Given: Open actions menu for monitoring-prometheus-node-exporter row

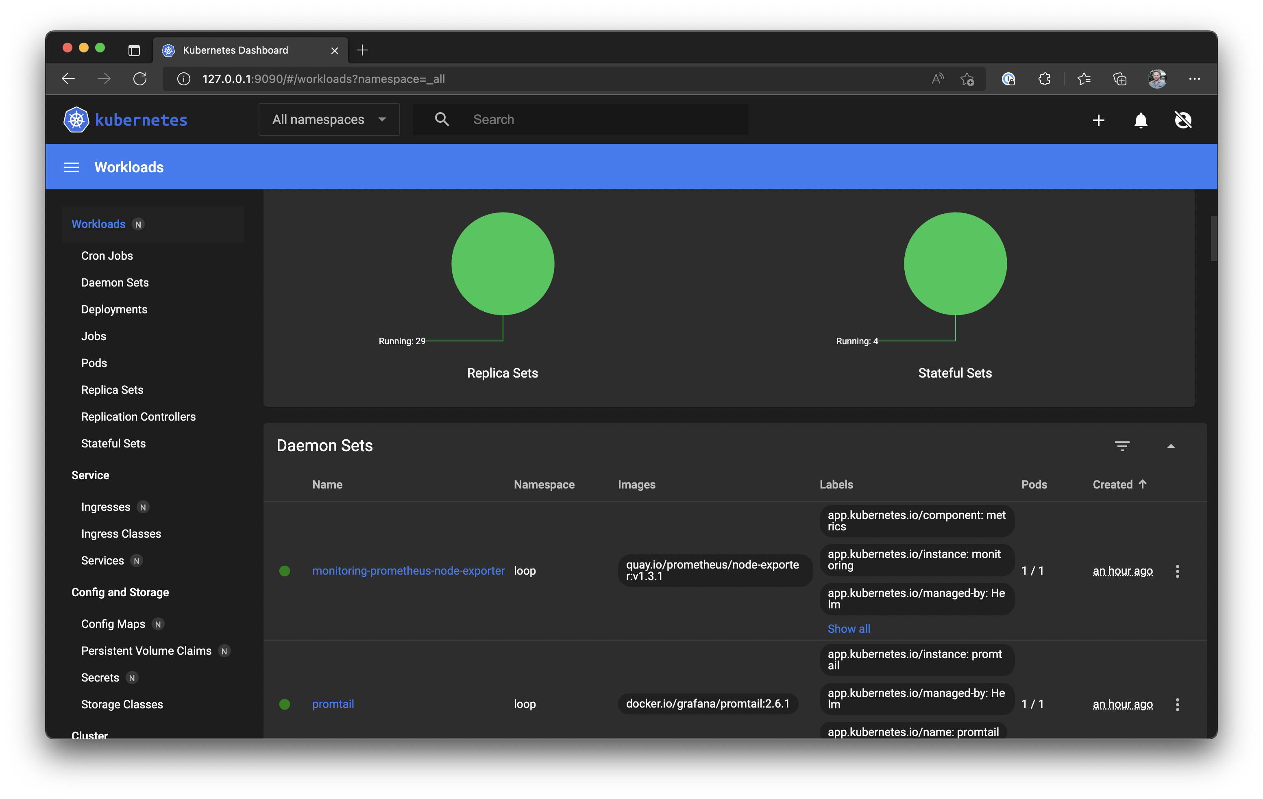Looking at the screenshot, I should click(x=1178, y=571).
